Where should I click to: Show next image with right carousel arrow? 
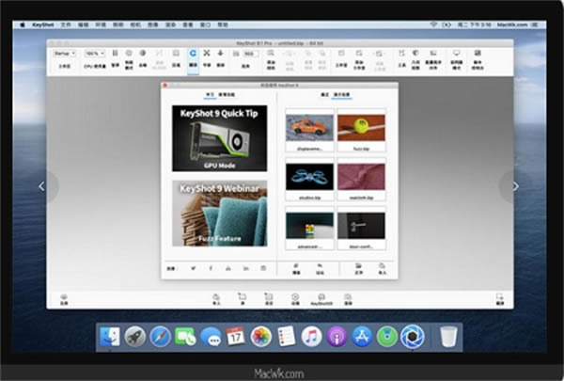tap(515, 186)
